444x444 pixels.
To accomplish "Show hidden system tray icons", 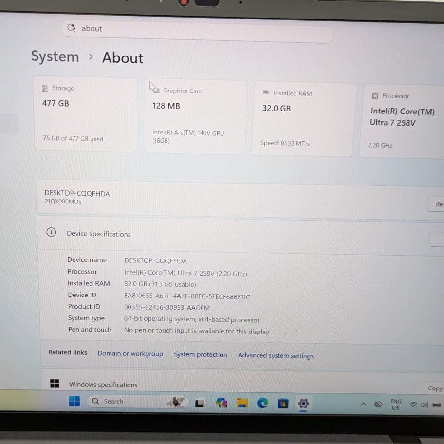I will (363, 404).
